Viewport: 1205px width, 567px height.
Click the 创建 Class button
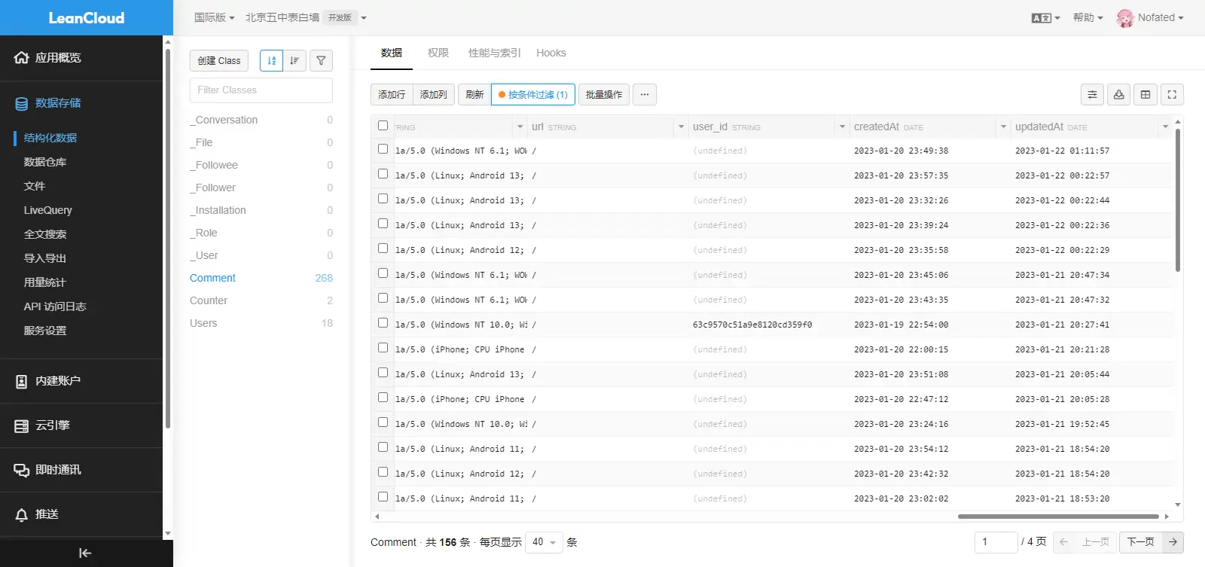pyautogui.click(x=219, y=61)
